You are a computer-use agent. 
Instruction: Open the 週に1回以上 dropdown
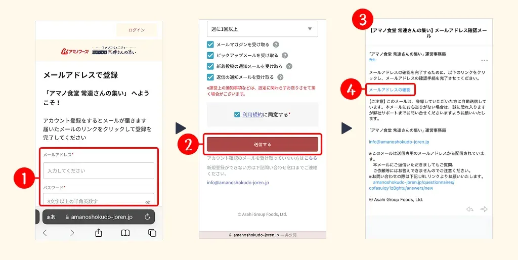pyautogui.click(x=263, y=29)
